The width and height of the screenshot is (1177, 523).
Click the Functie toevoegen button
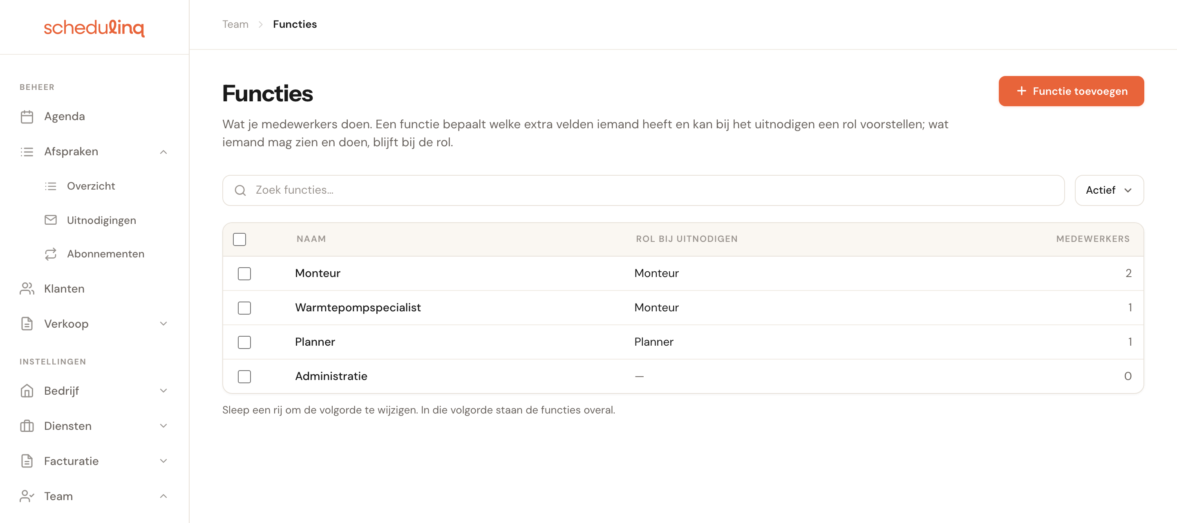[1071, 91]
